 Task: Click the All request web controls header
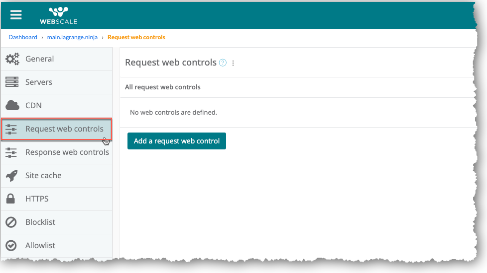[x=163, y=87]
